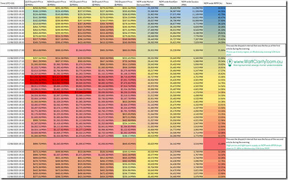
Task: Click the WattClarity lightbulb logo icon
Action: (230, 62)
